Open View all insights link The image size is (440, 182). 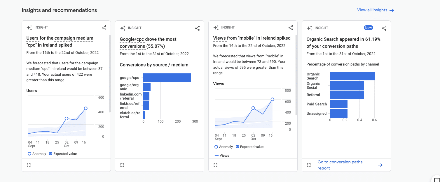pos(376,10)
